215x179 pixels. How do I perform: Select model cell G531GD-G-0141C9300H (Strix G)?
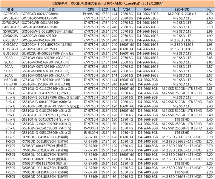point(51,128)
